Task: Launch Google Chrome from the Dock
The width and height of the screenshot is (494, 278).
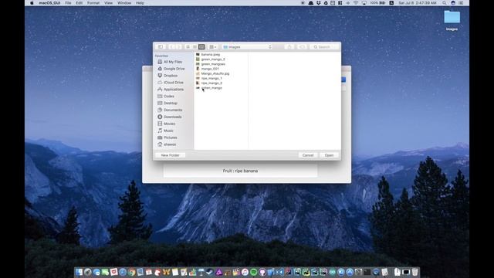Action: (132, 272)
